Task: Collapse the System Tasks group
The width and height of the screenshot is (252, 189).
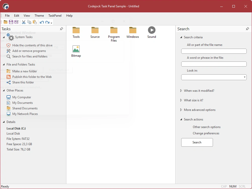Action: click(x=4, y=37)
